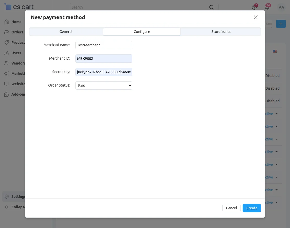Open the Home menu item
290x228 pixels.
point(16,22)
